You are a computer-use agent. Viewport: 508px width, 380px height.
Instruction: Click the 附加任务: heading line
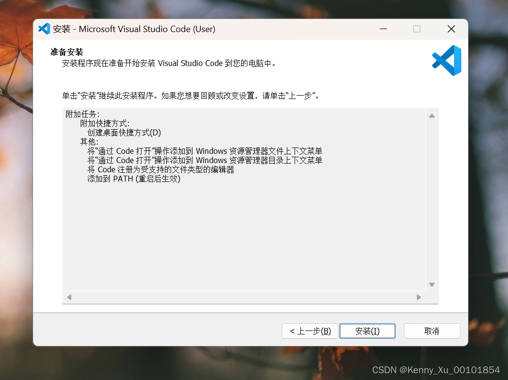point(82,114)
